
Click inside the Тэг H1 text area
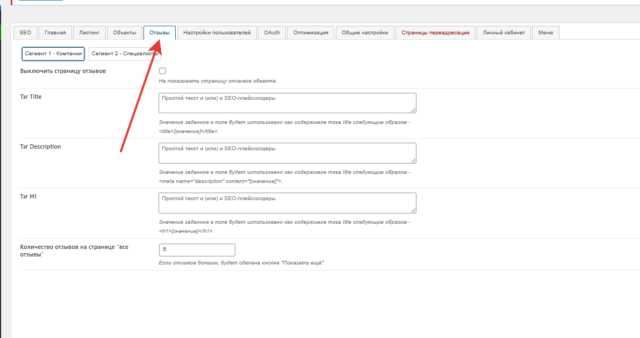point(287,203)
